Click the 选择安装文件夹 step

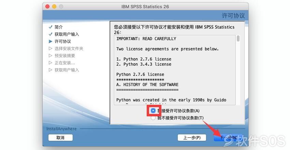[x=69, y=49]
